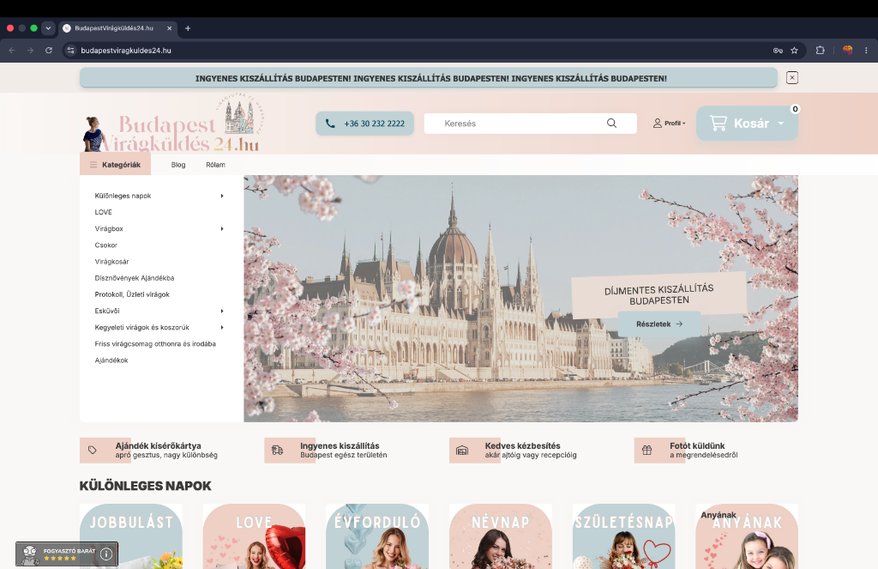Click the Profil user icon
The height and width of the screenshot is (569, 878).
(x=658, y=124)
